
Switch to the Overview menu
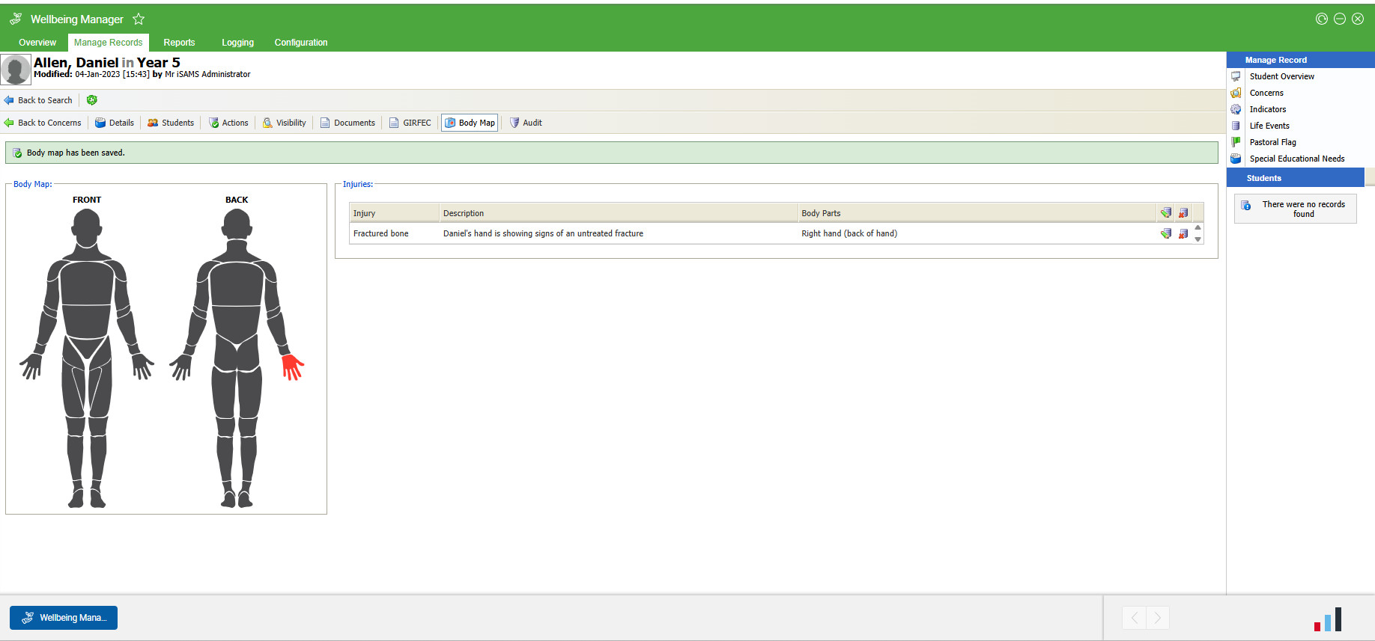click(37, 43)
